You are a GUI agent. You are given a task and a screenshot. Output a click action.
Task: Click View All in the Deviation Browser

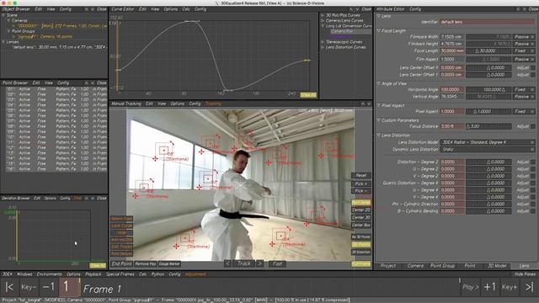click(98, 266)
